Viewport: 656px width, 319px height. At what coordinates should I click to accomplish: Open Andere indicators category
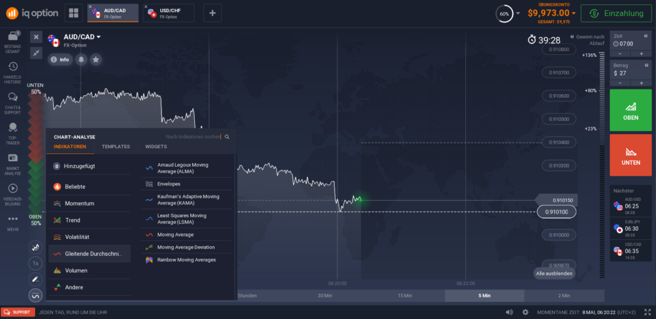coord(89,287)
